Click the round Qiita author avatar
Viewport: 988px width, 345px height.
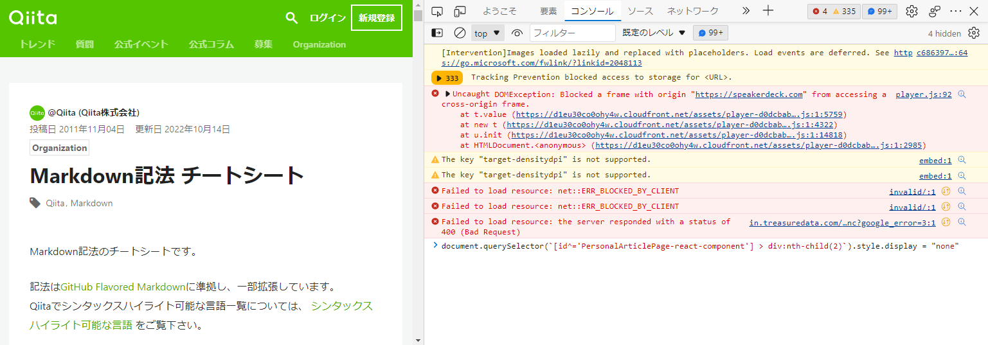(37, 112)
